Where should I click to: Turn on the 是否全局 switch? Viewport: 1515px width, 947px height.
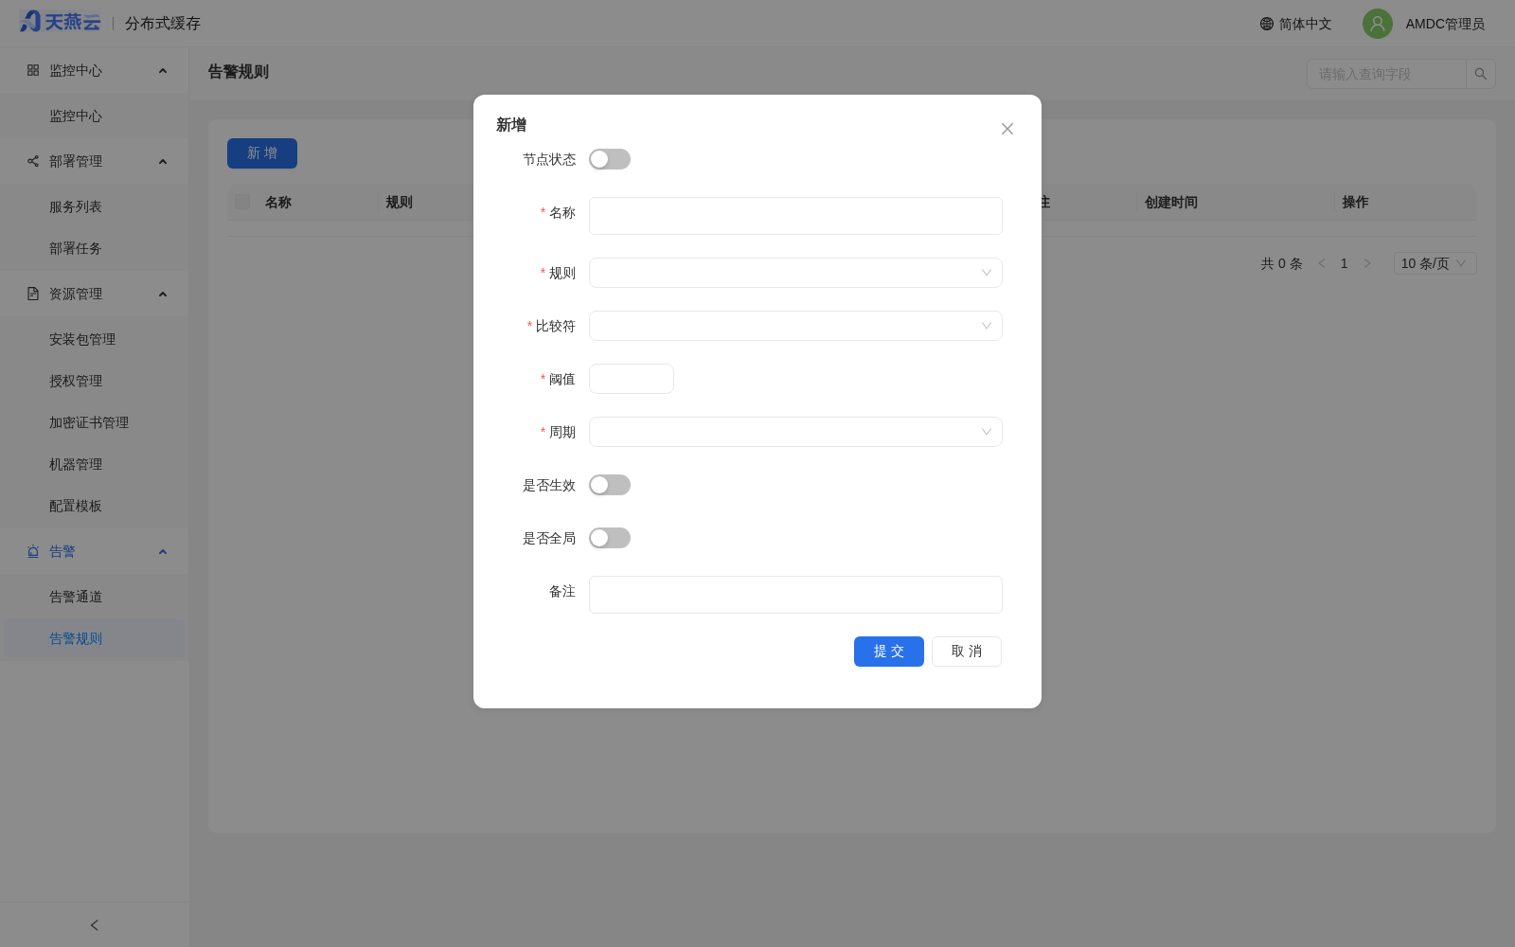click(610, 538)
